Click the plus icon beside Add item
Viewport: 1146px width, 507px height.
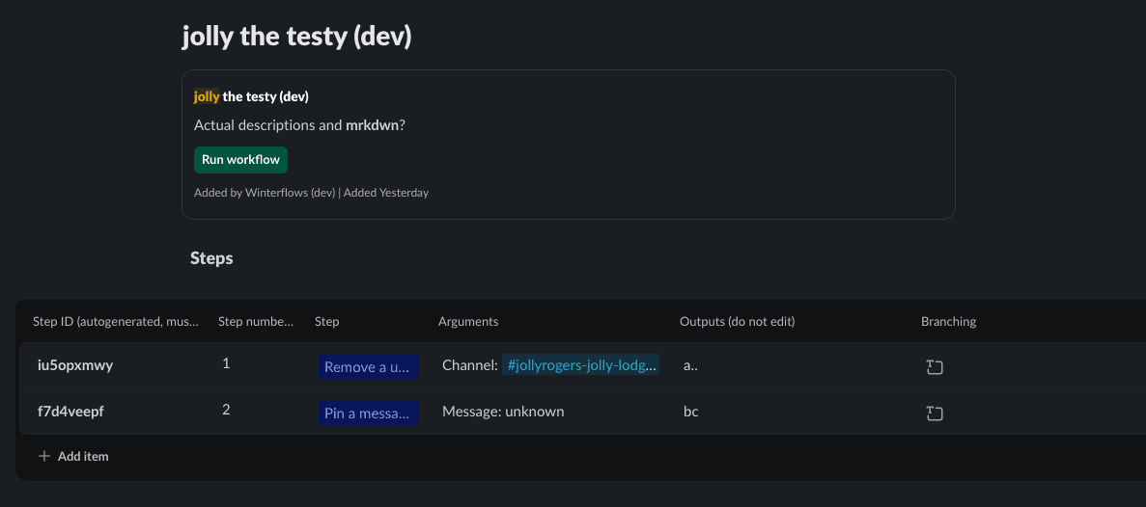pos(44,456)
